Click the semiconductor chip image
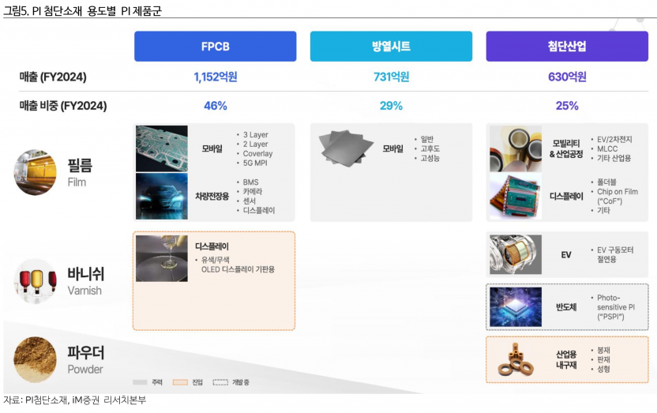The height and width of the screenshot is (413, 657). tap(516, 307)
